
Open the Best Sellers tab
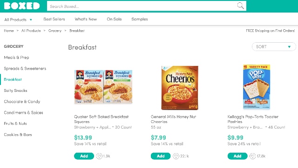point(54,19)
